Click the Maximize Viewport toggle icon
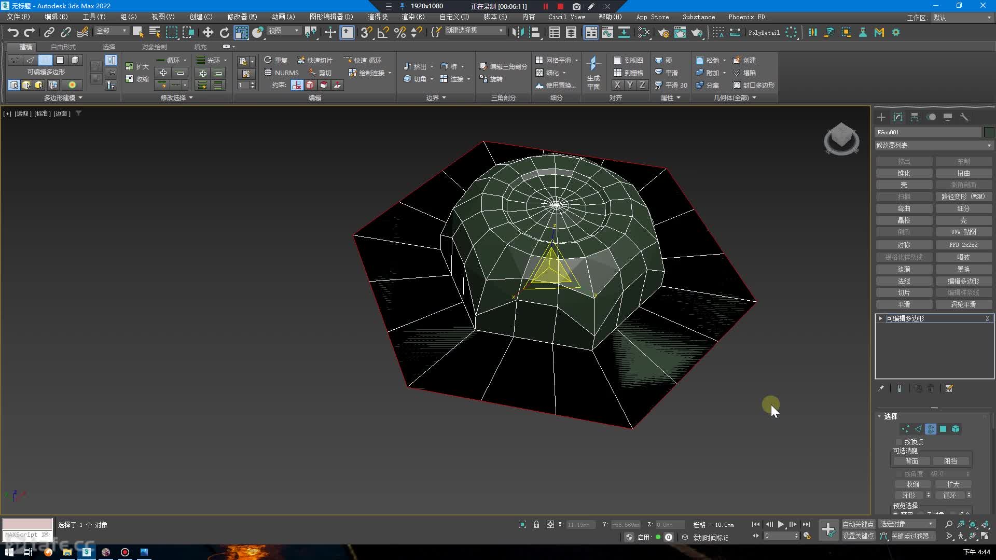Screen dimensions: 996x560 tap(985, 536)
